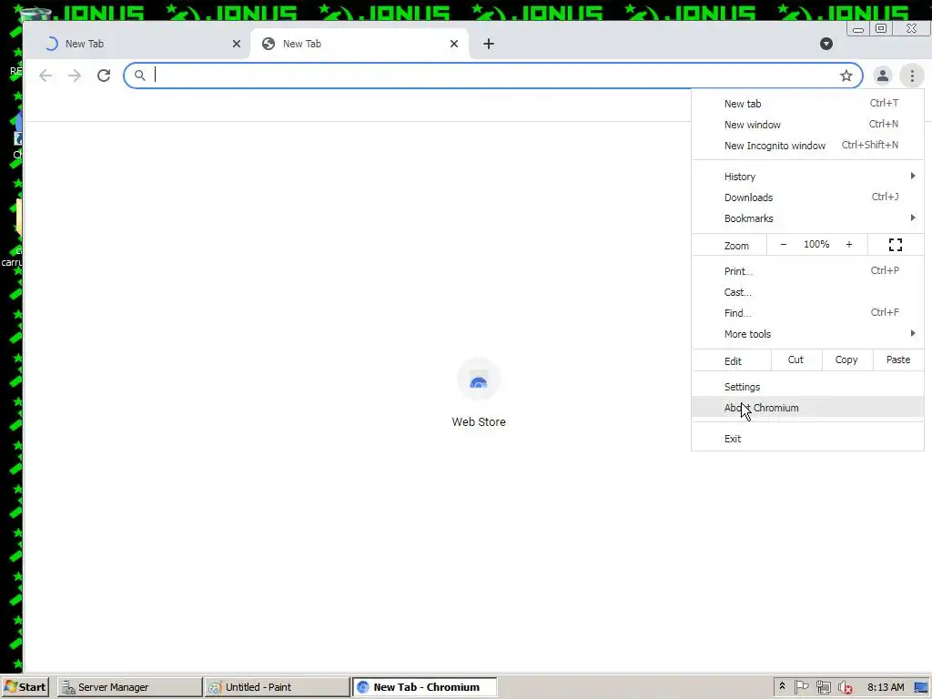Close the second active New Tab
Image resolution: width=932 pixels, height=699 pixels.
[x=454, y=44]
